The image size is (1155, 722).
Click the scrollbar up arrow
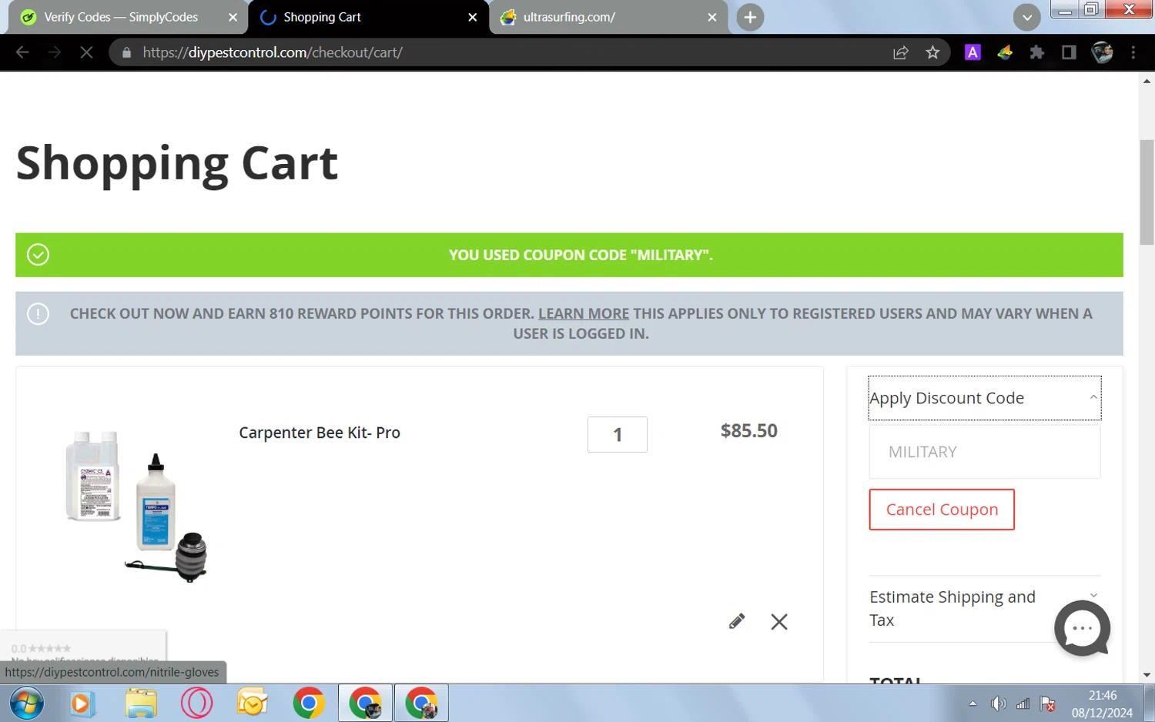pos(1147,80)
